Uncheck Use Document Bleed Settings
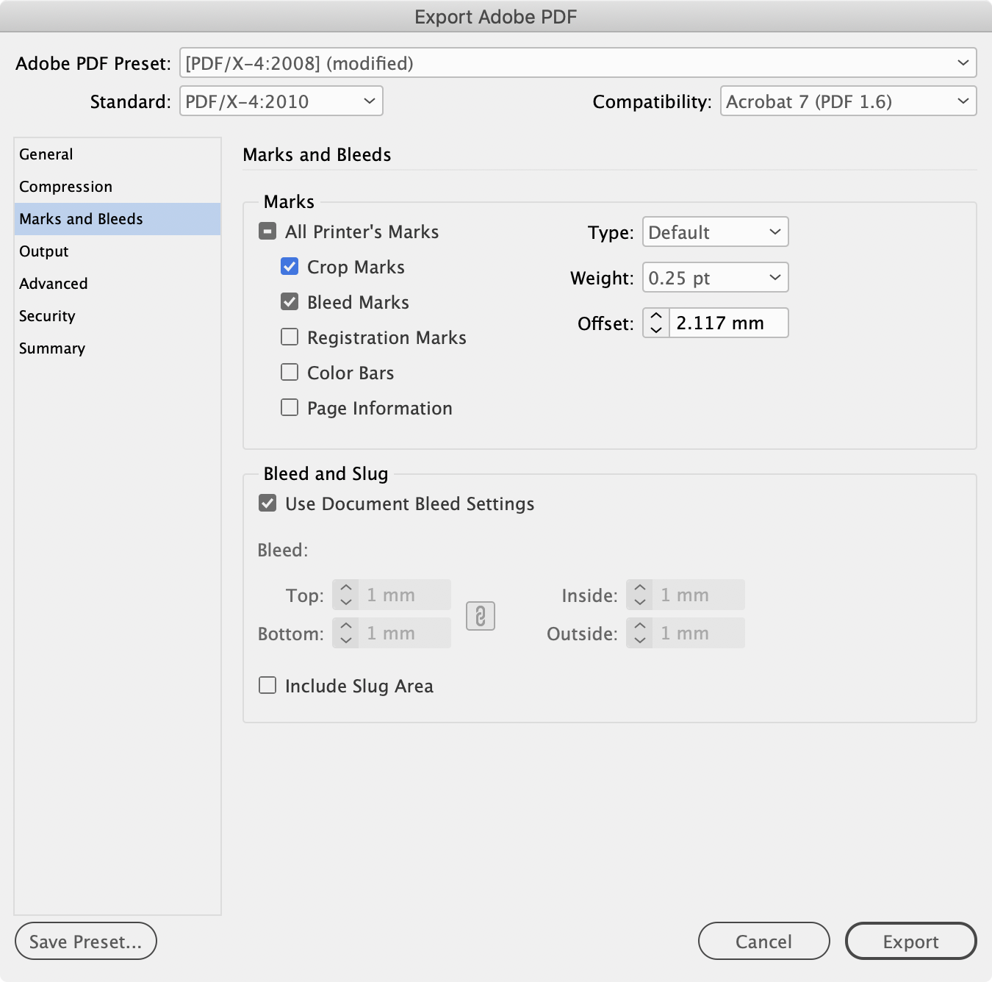The height and width of the screenshot is (982, 992). [x=267, y=503]
